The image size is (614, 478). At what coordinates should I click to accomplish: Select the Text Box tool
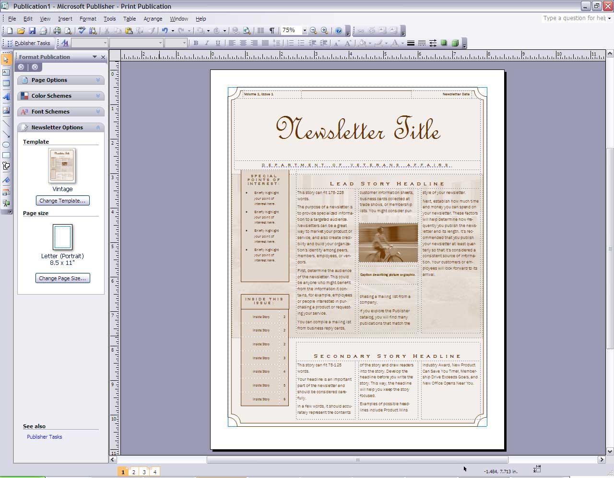click(x=6, y=72)
